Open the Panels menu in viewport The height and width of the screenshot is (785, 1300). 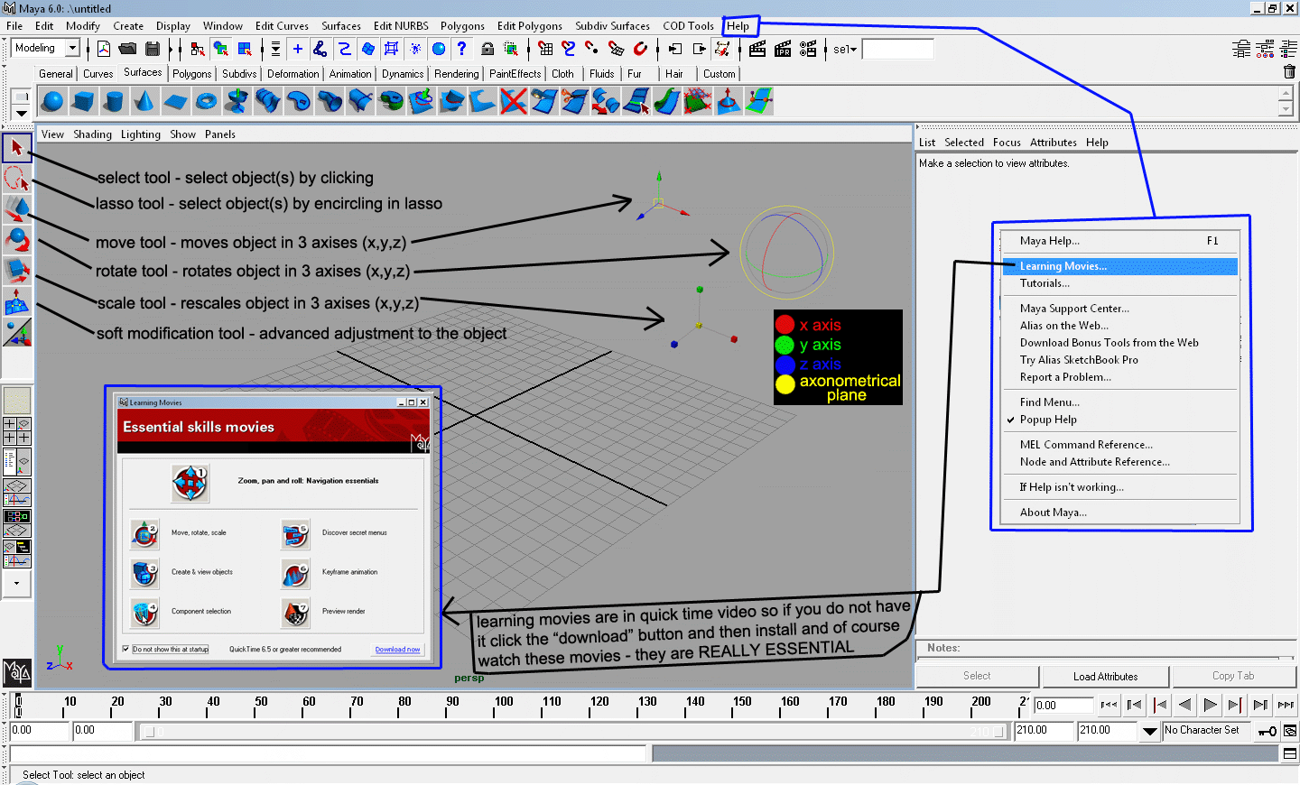pyautogui.click(x=220, y=134)
